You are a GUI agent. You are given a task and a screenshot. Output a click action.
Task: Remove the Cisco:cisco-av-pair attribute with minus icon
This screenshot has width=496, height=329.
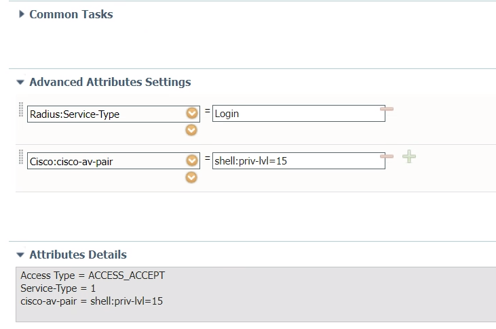(x=387, y=156)
